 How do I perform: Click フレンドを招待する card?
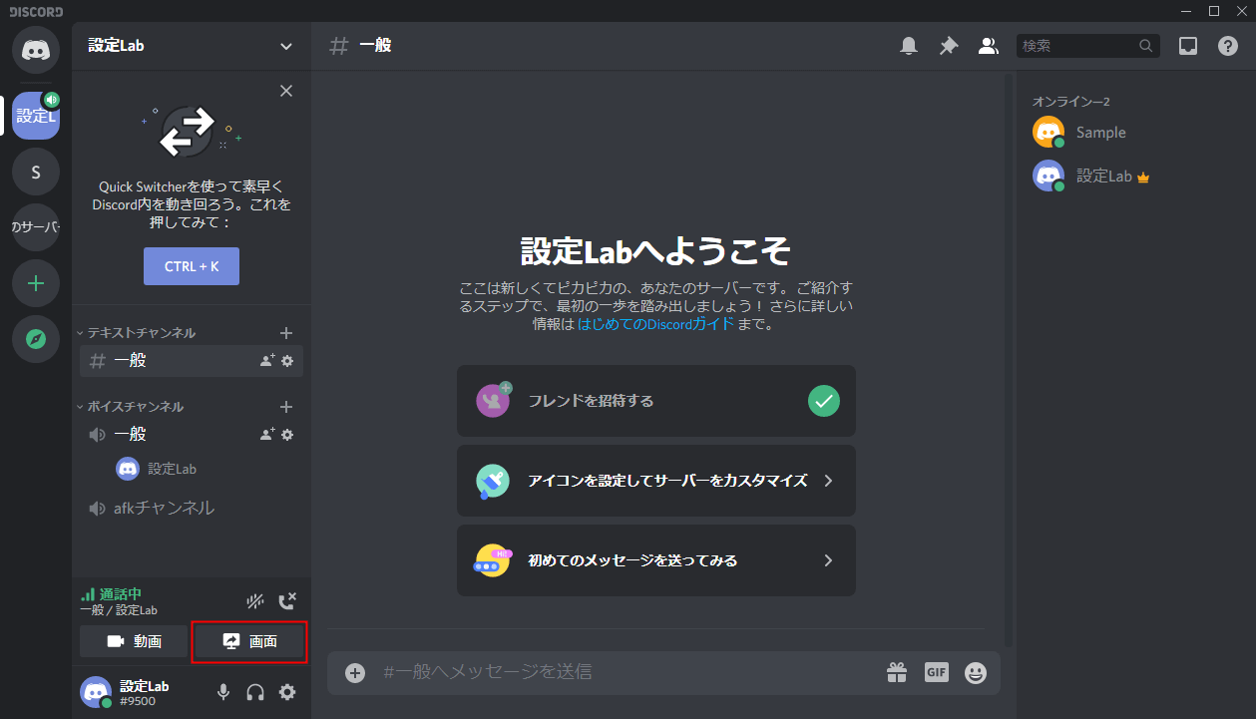tap(656, 401)
